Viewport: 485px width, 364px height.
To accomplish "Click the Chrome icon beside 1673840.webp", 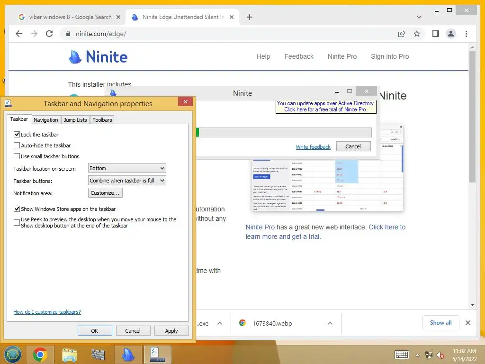I will pos(242,323).
